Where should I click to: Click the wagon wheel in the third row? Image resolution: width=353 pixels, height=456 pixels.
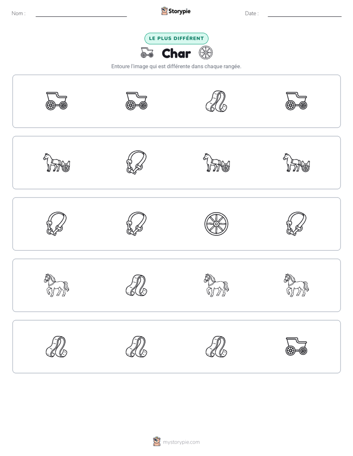tap(217, 224)
